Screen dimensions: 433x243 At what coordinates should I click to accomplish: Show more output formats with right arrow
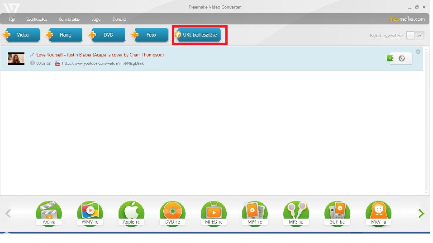(421, 214)
